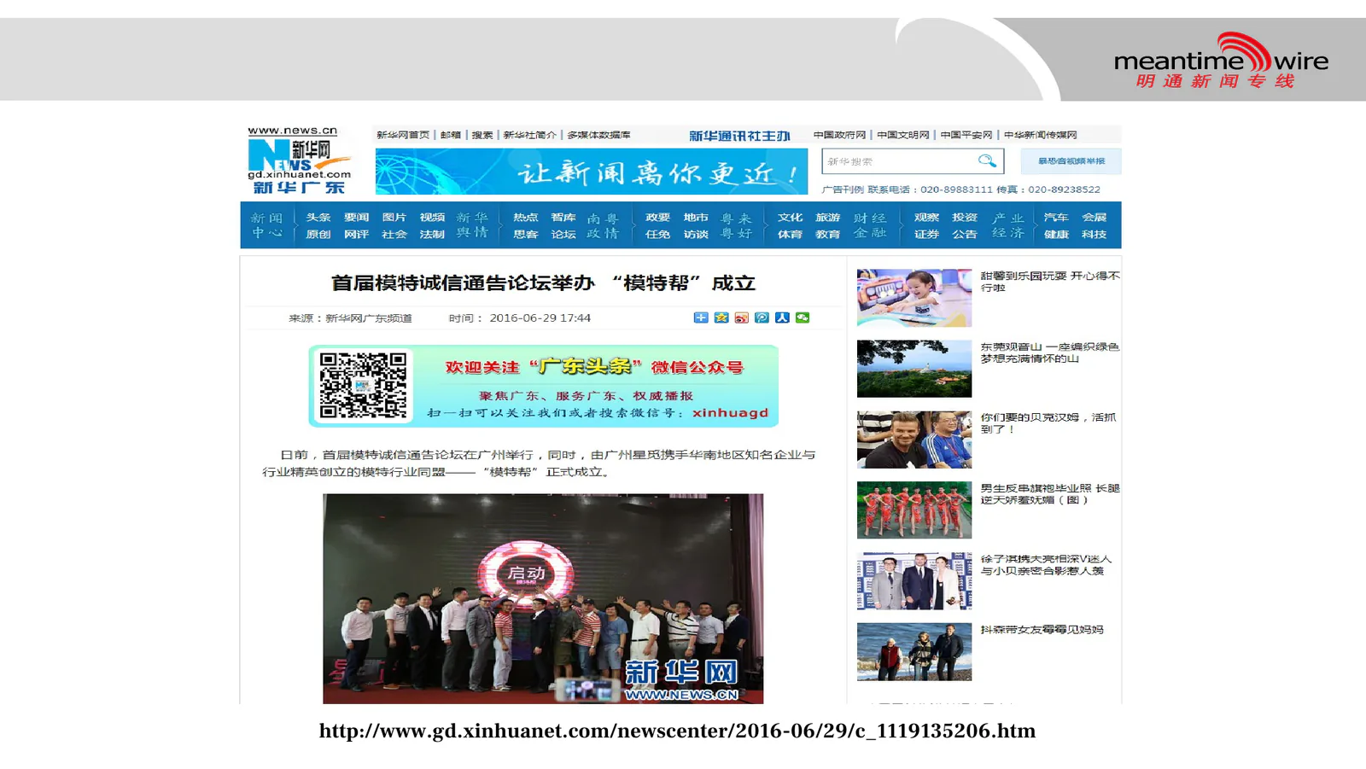Select 法制 in navigation bar
1366x769 pixels.
point(432,235)
